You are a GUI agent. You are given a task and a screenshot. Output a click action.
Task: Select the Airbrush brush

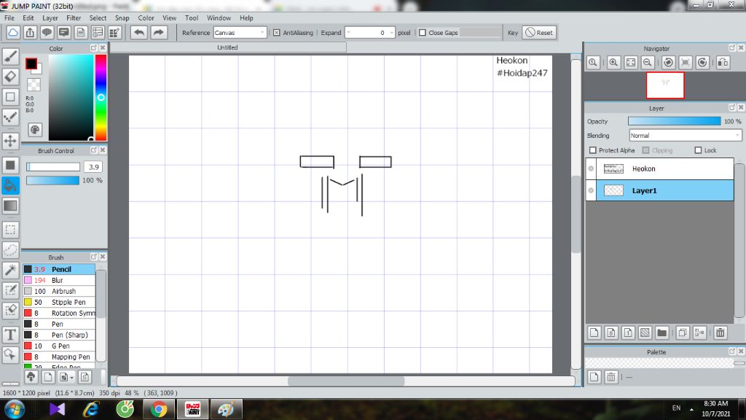[59, 292]
